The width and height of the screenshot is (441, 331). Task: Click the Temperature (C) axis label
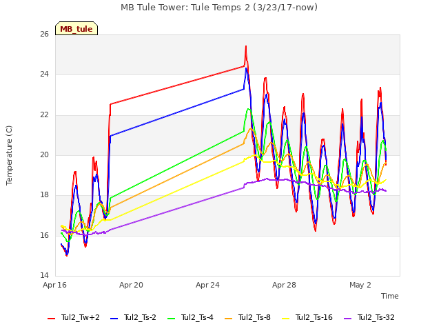tap(9, 155)
